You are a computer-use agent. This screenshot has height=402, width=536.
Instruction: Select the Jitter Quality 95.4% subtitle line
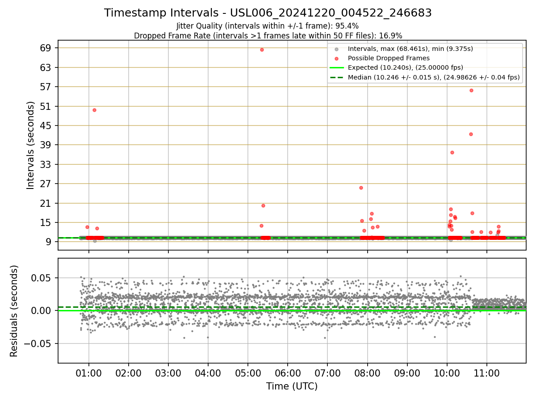tap(268, 26)
